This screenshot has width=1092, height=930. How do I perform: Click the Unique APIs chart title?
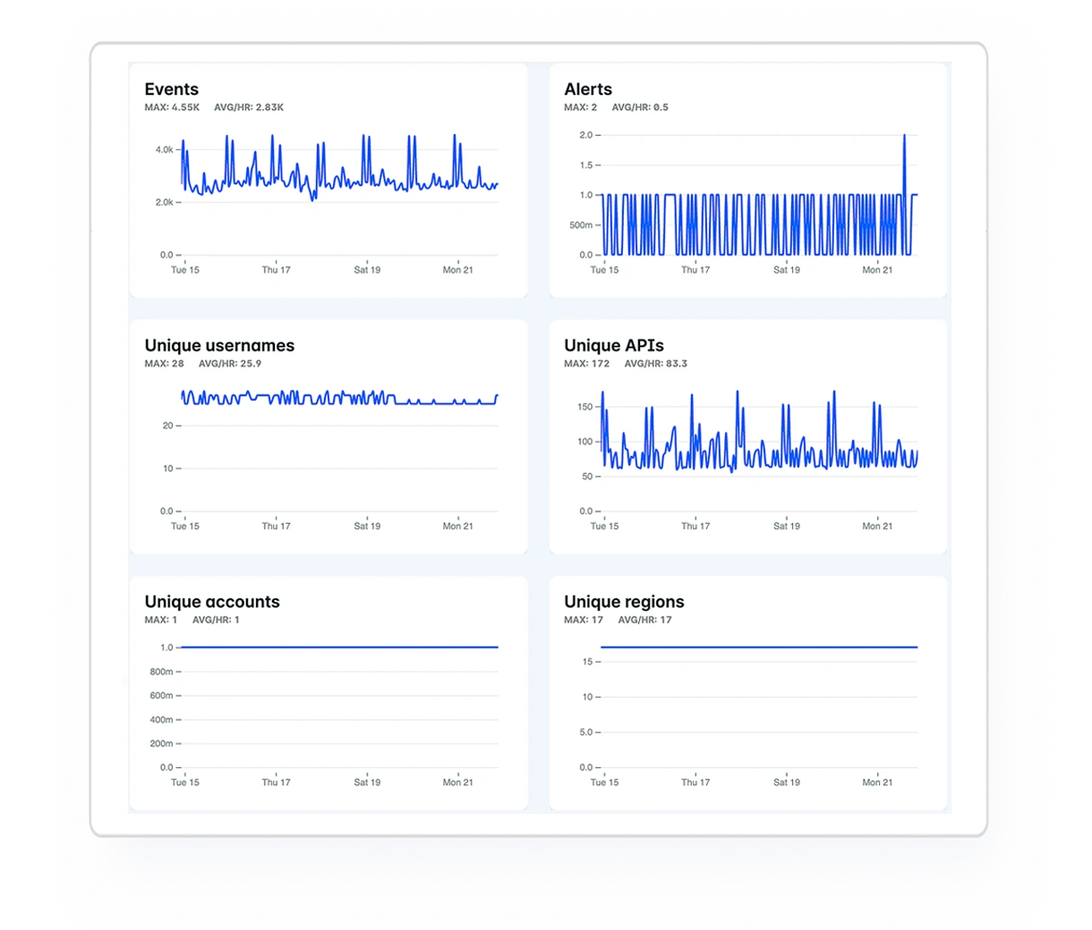614,346
